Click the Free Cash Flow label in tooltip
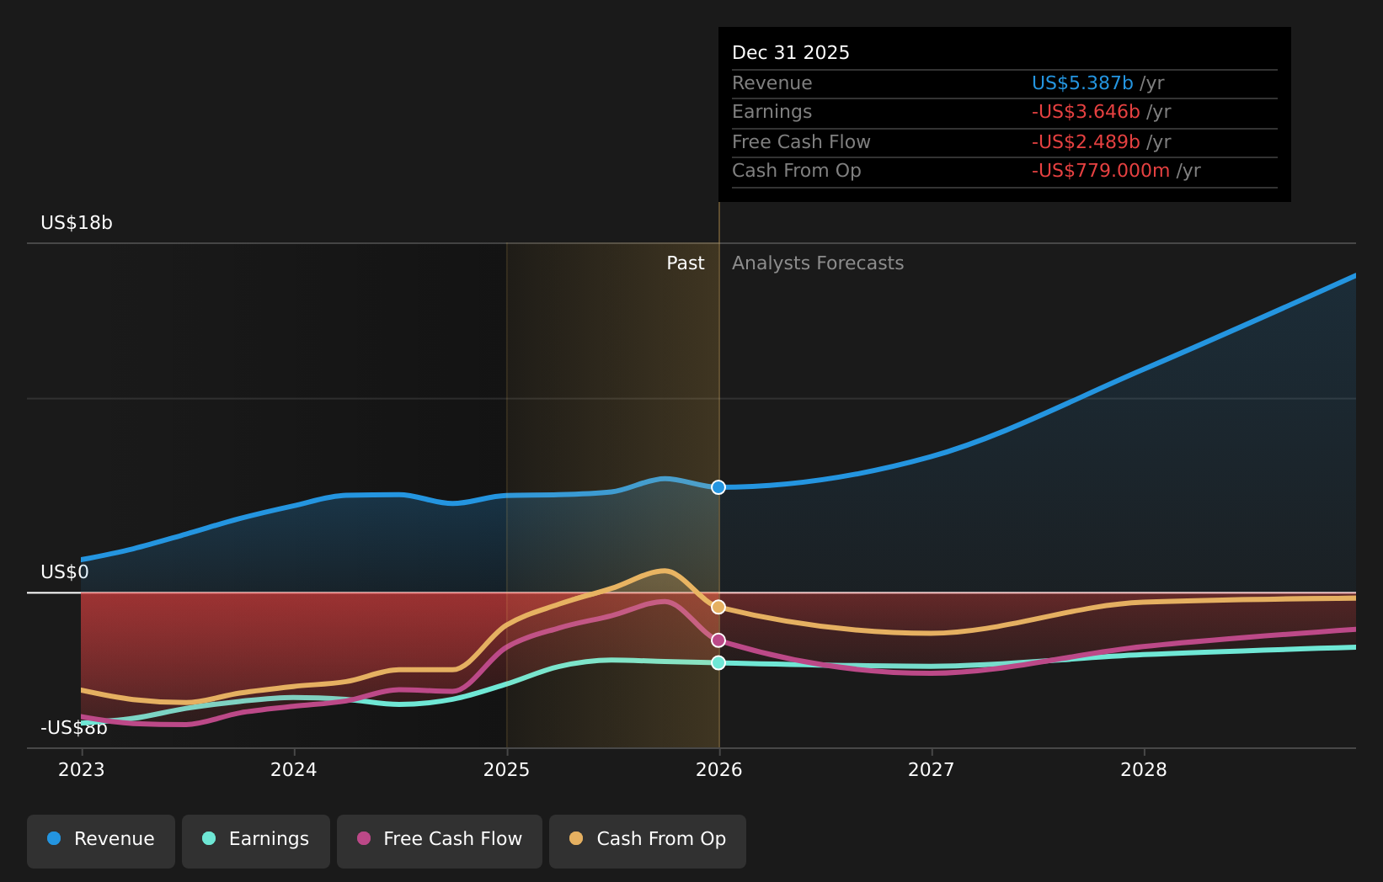 (801, 142)
